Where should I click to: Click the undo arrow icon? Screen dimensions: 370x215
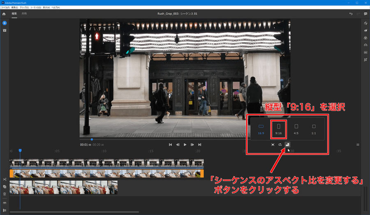click(x=351, y=14)
